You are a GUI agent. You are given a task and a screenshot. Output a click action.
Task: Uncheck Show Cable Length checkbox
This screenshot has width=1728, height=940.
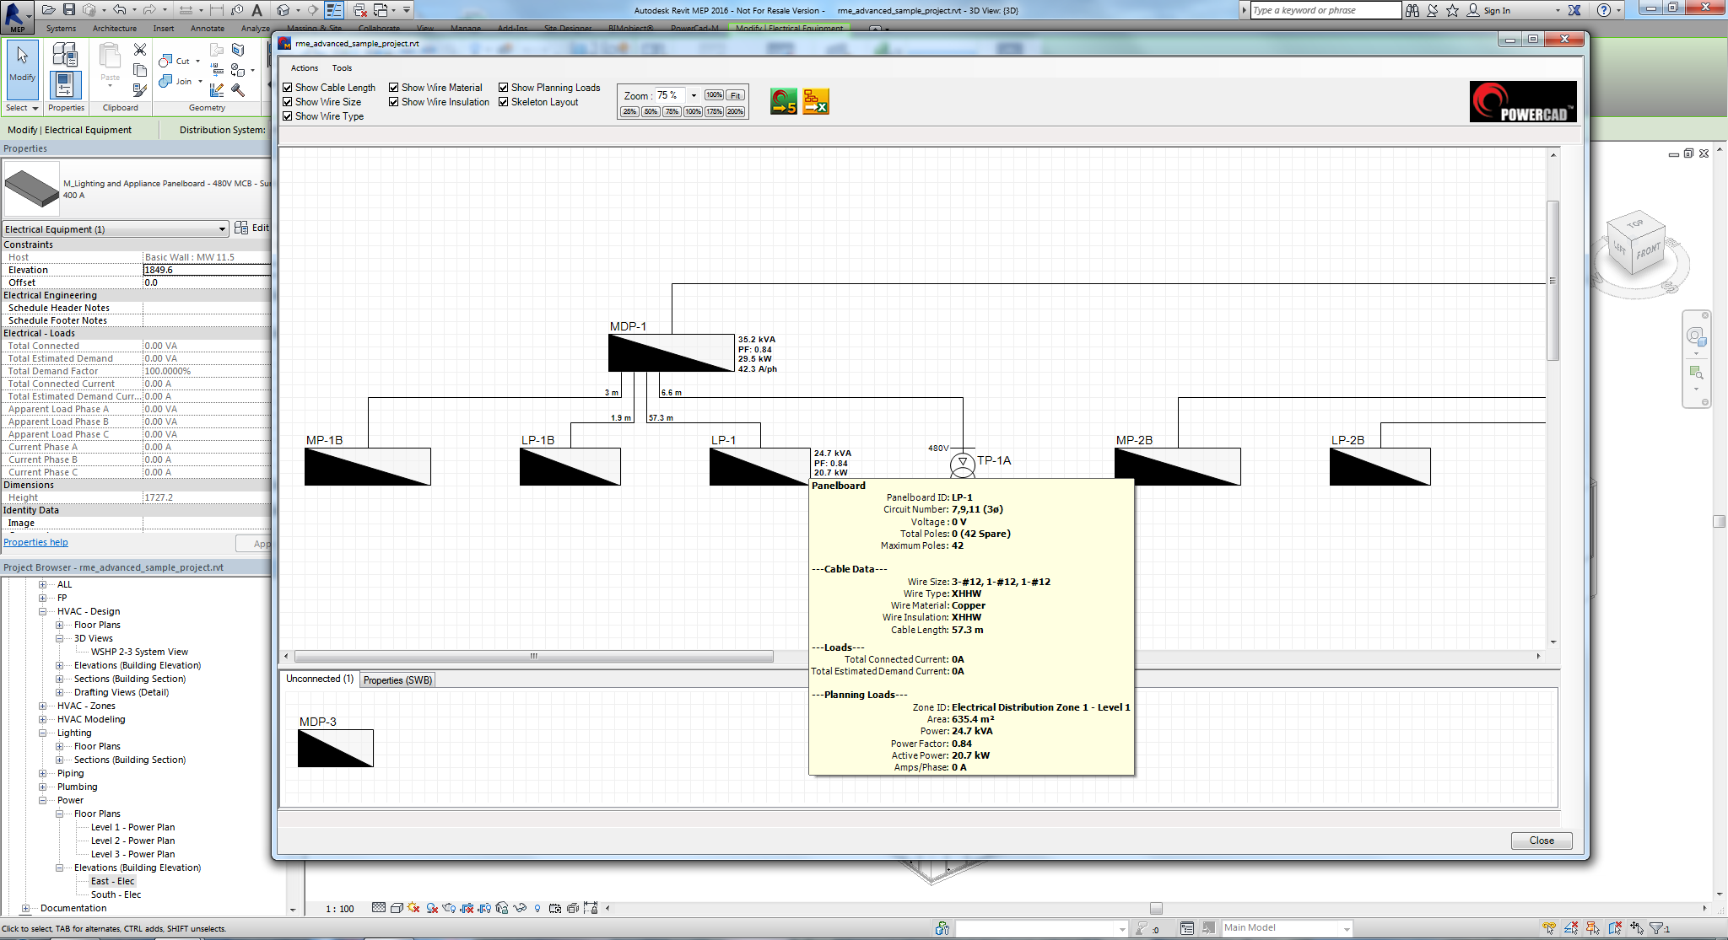[x=288, y=88]
